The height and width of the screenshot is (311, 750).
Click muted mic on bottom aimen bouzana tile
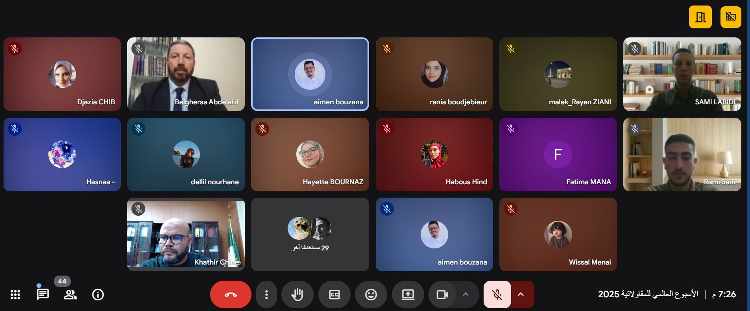pyautogui.click(x=387, y=209)
